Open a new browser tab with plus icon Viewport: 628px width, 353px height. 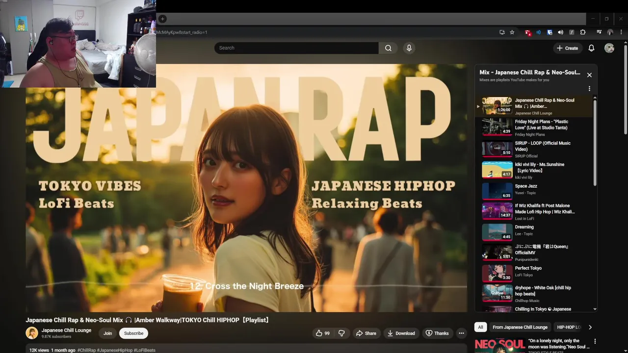coord(162,19)
